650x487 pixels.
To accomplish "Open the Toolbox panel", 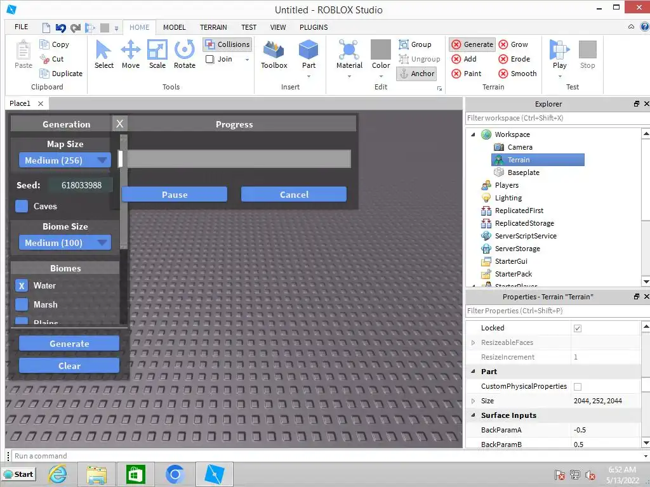I will pyautogui.click(x=274, y=55).
